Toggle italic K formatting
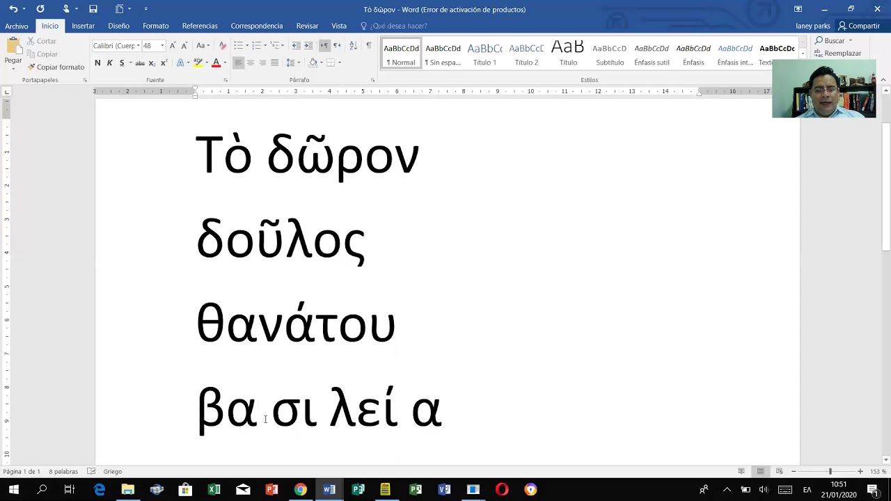 coord(109,63)
